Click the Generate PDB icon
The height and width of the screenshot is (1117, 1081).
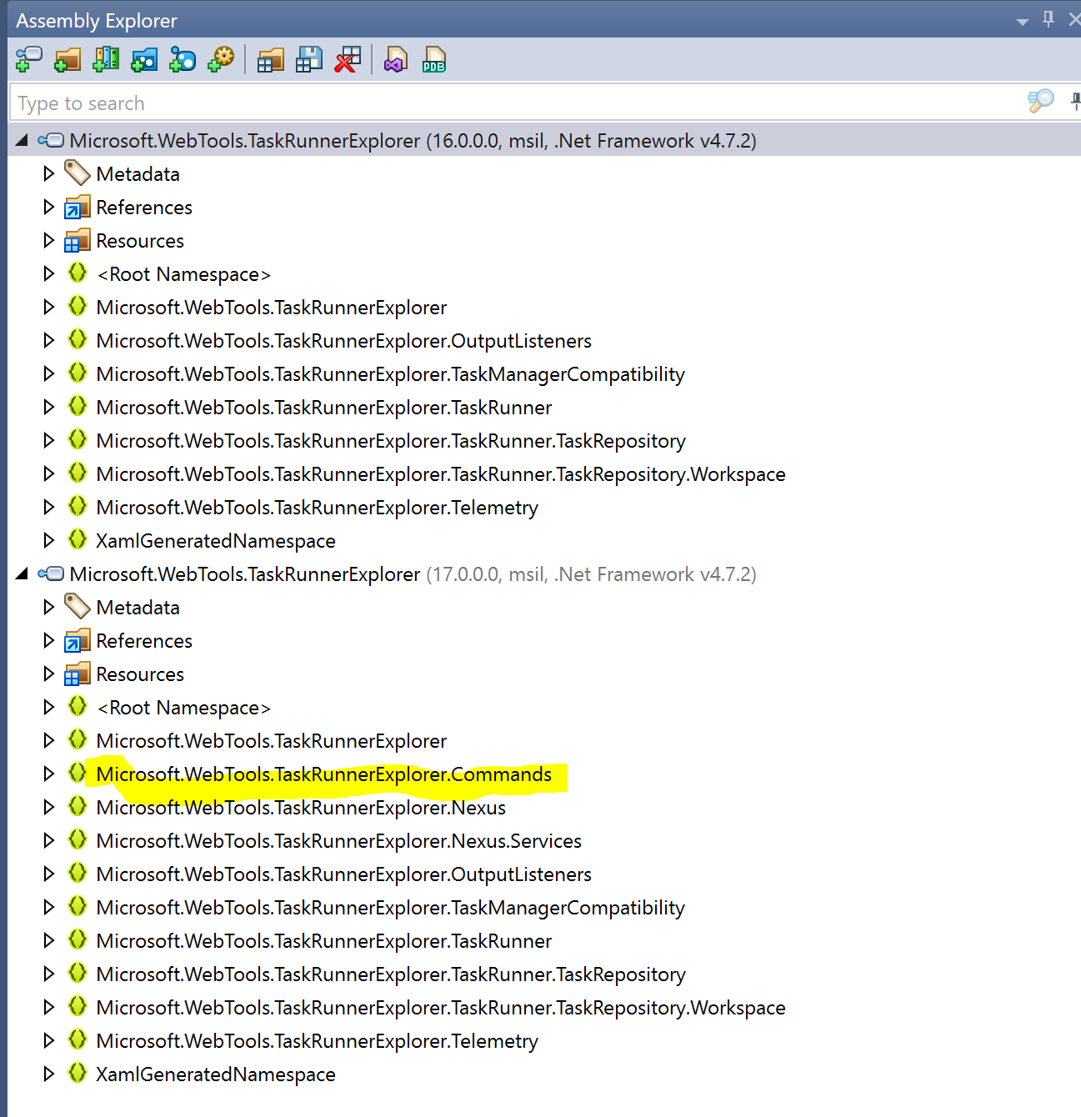coord(434,59)
